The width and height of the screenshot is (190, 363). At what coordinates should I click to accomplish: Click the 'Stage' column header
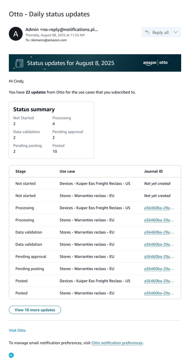click(x=20, y=171)
